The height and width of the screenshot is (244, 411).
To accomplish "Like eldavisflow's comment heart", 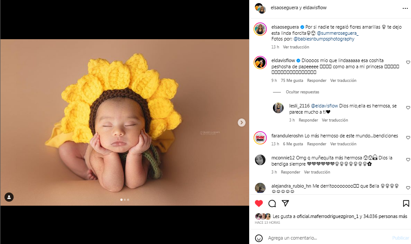I will (408, 62).
